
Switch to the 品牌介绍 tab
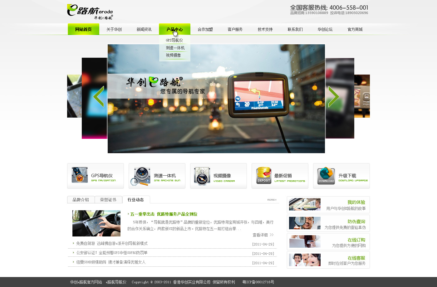(81, 200)
